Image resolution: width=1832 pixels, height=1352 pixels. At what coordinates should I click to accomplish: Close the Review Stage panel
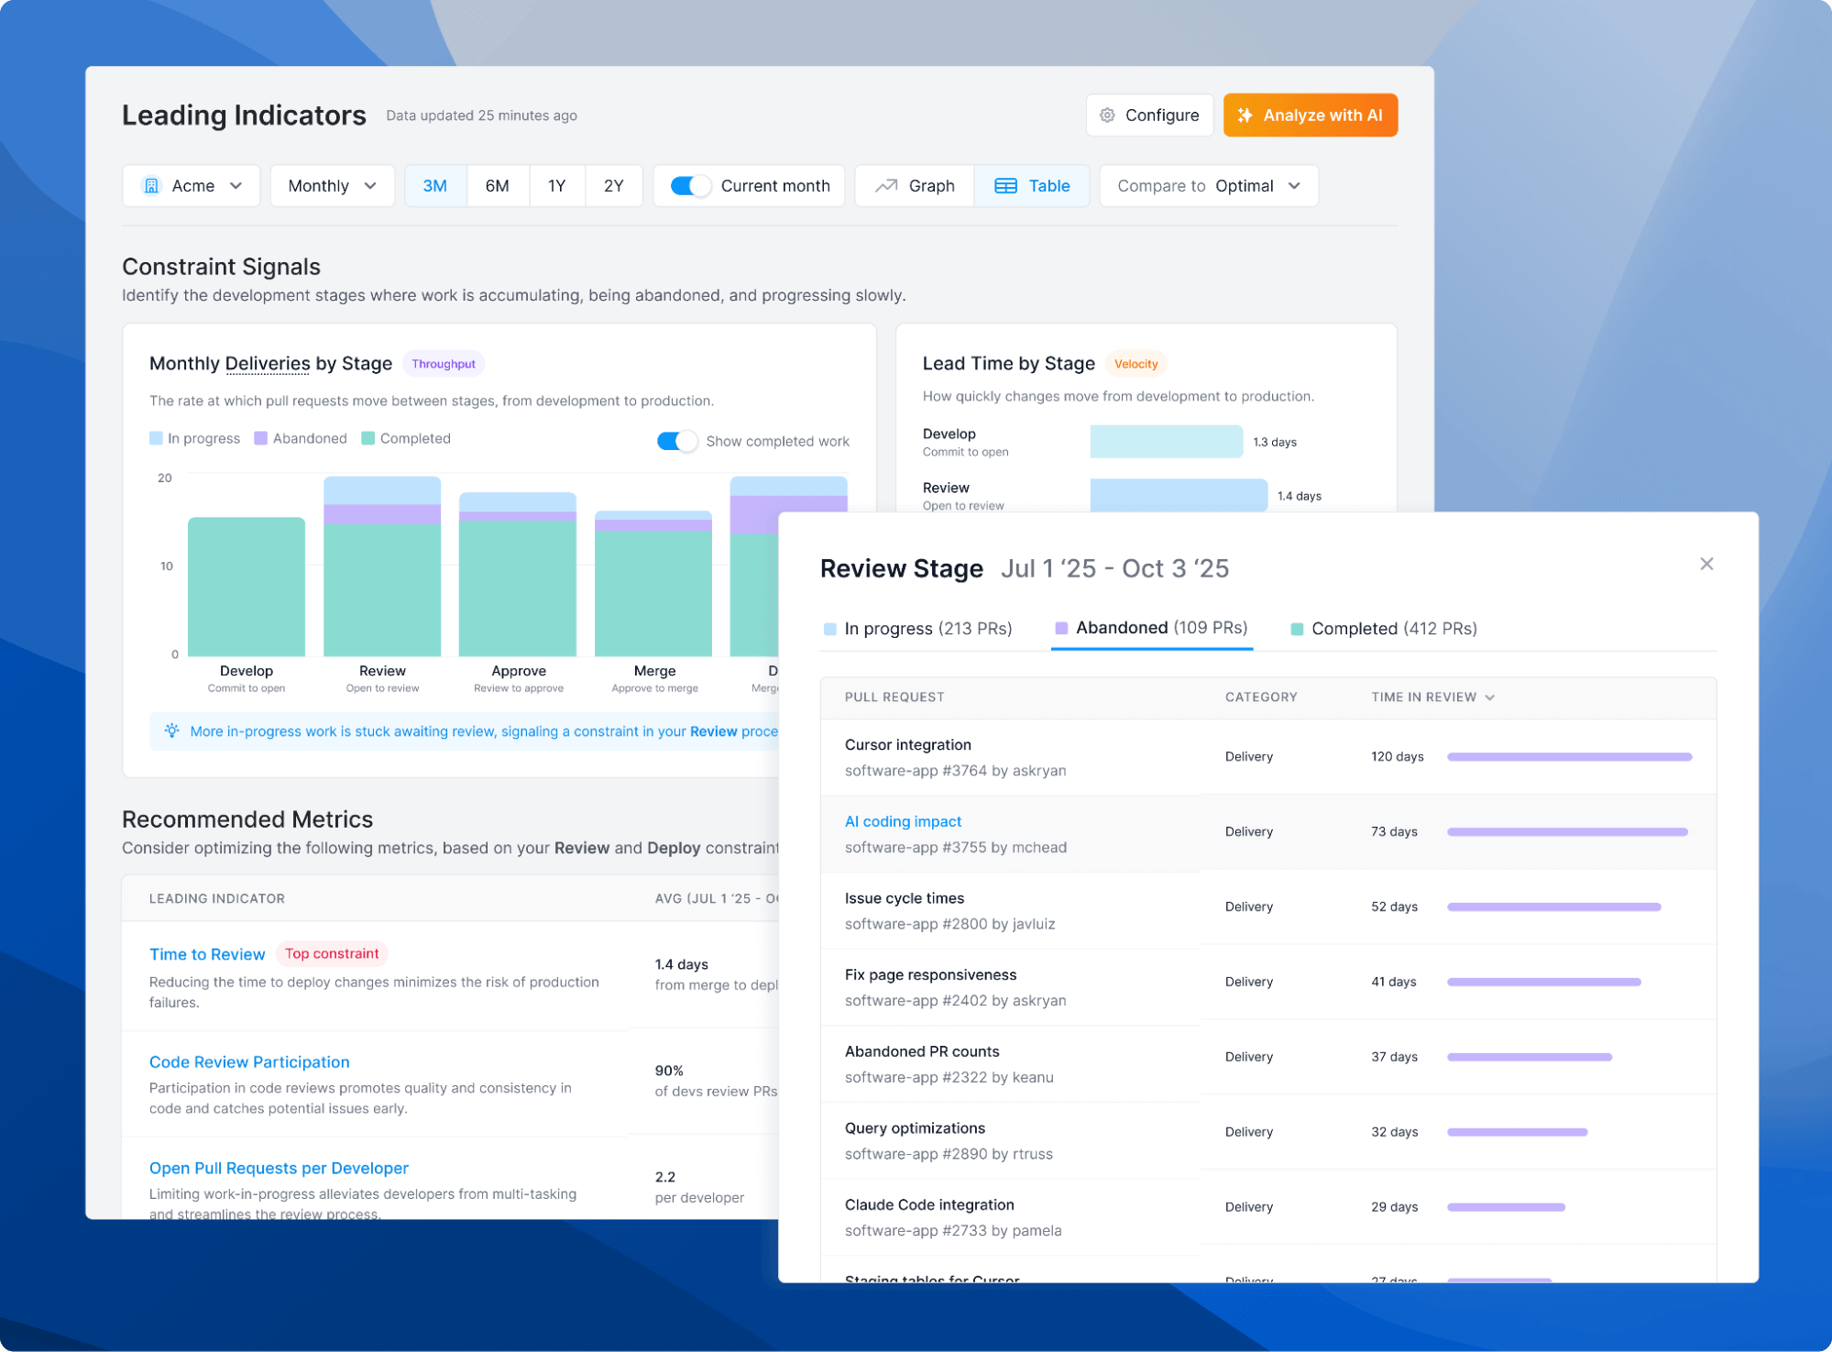[1706, 564]
